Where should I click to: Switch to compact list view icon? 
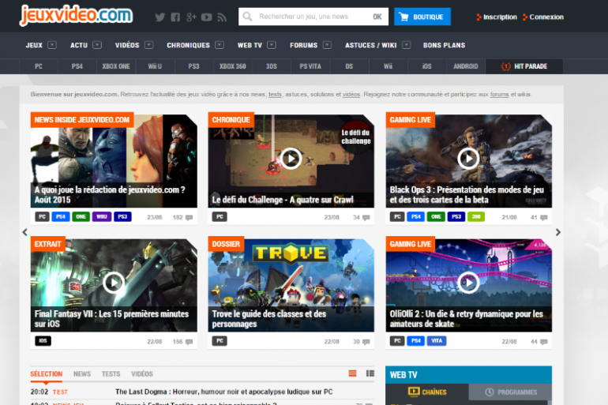pos(352,373)
